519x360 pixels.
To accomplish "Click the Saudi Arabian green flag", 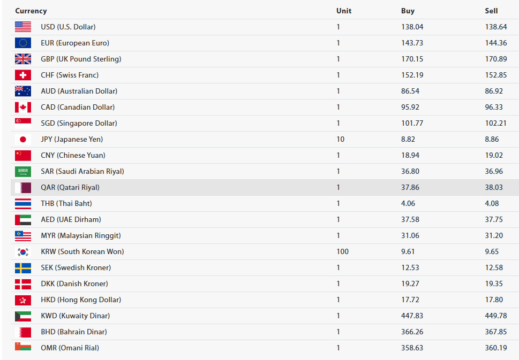I will pyautogui.click(x=23, y=171).
